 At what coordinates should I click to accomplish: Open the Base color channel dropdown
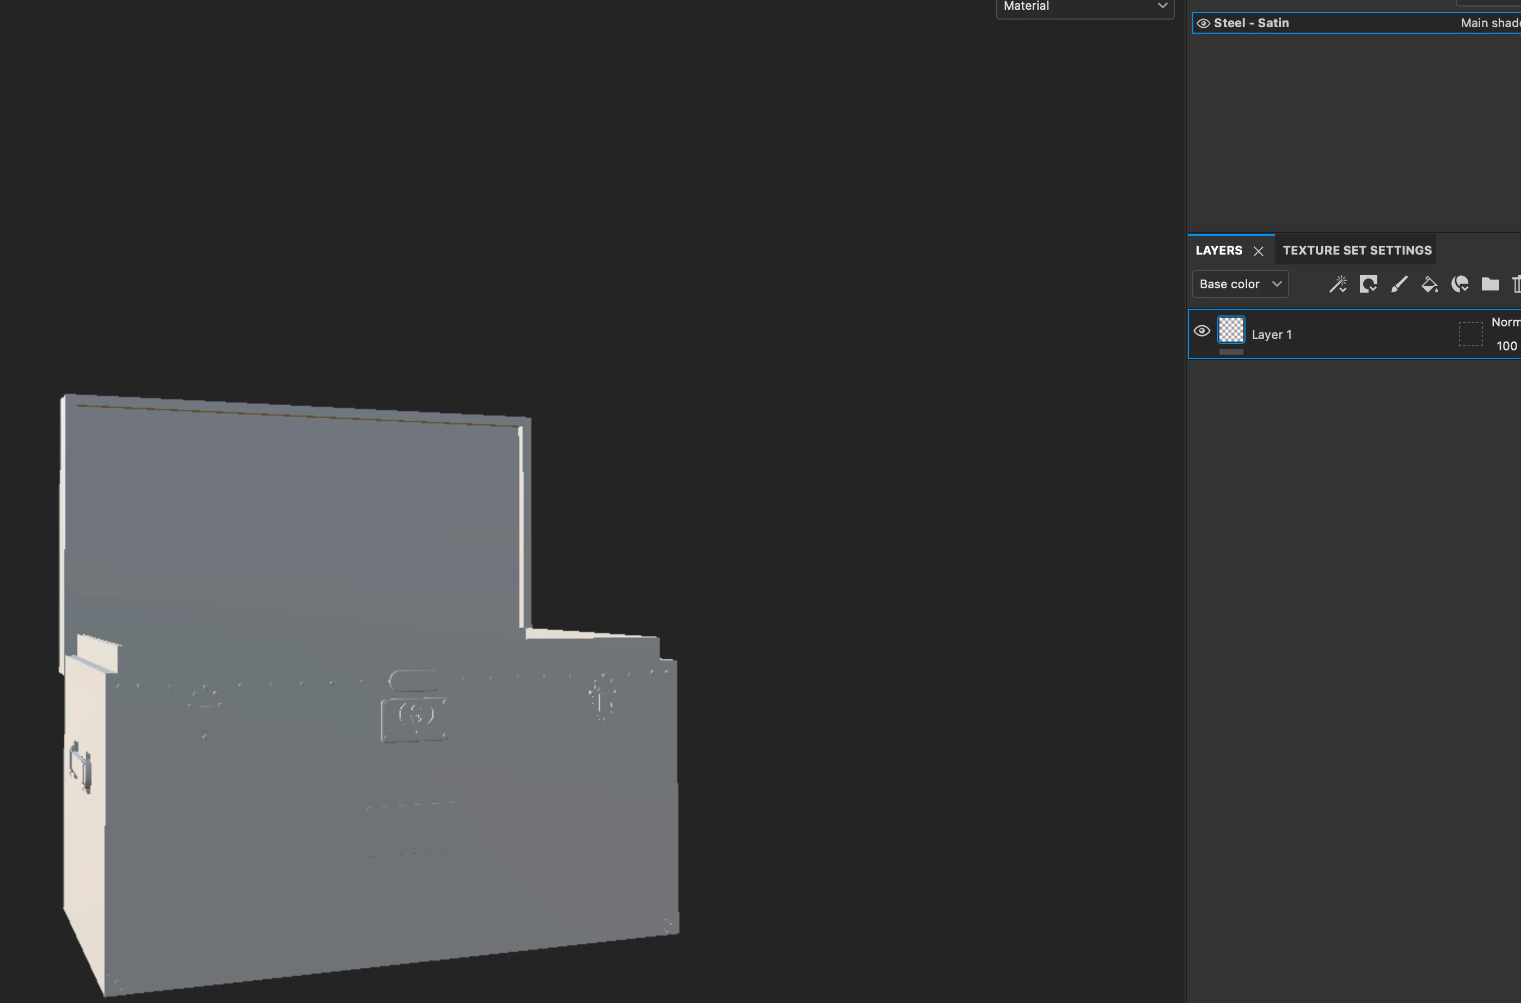(x=1240, y=284)
